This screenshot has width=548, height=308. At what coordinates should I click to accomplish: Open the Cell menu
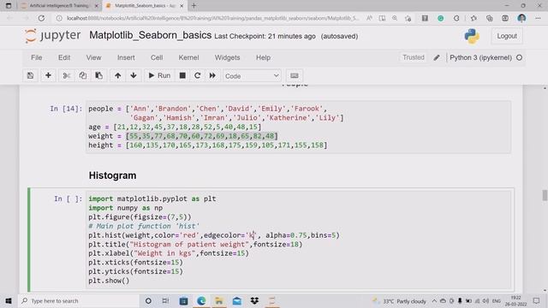pos(157,57)
